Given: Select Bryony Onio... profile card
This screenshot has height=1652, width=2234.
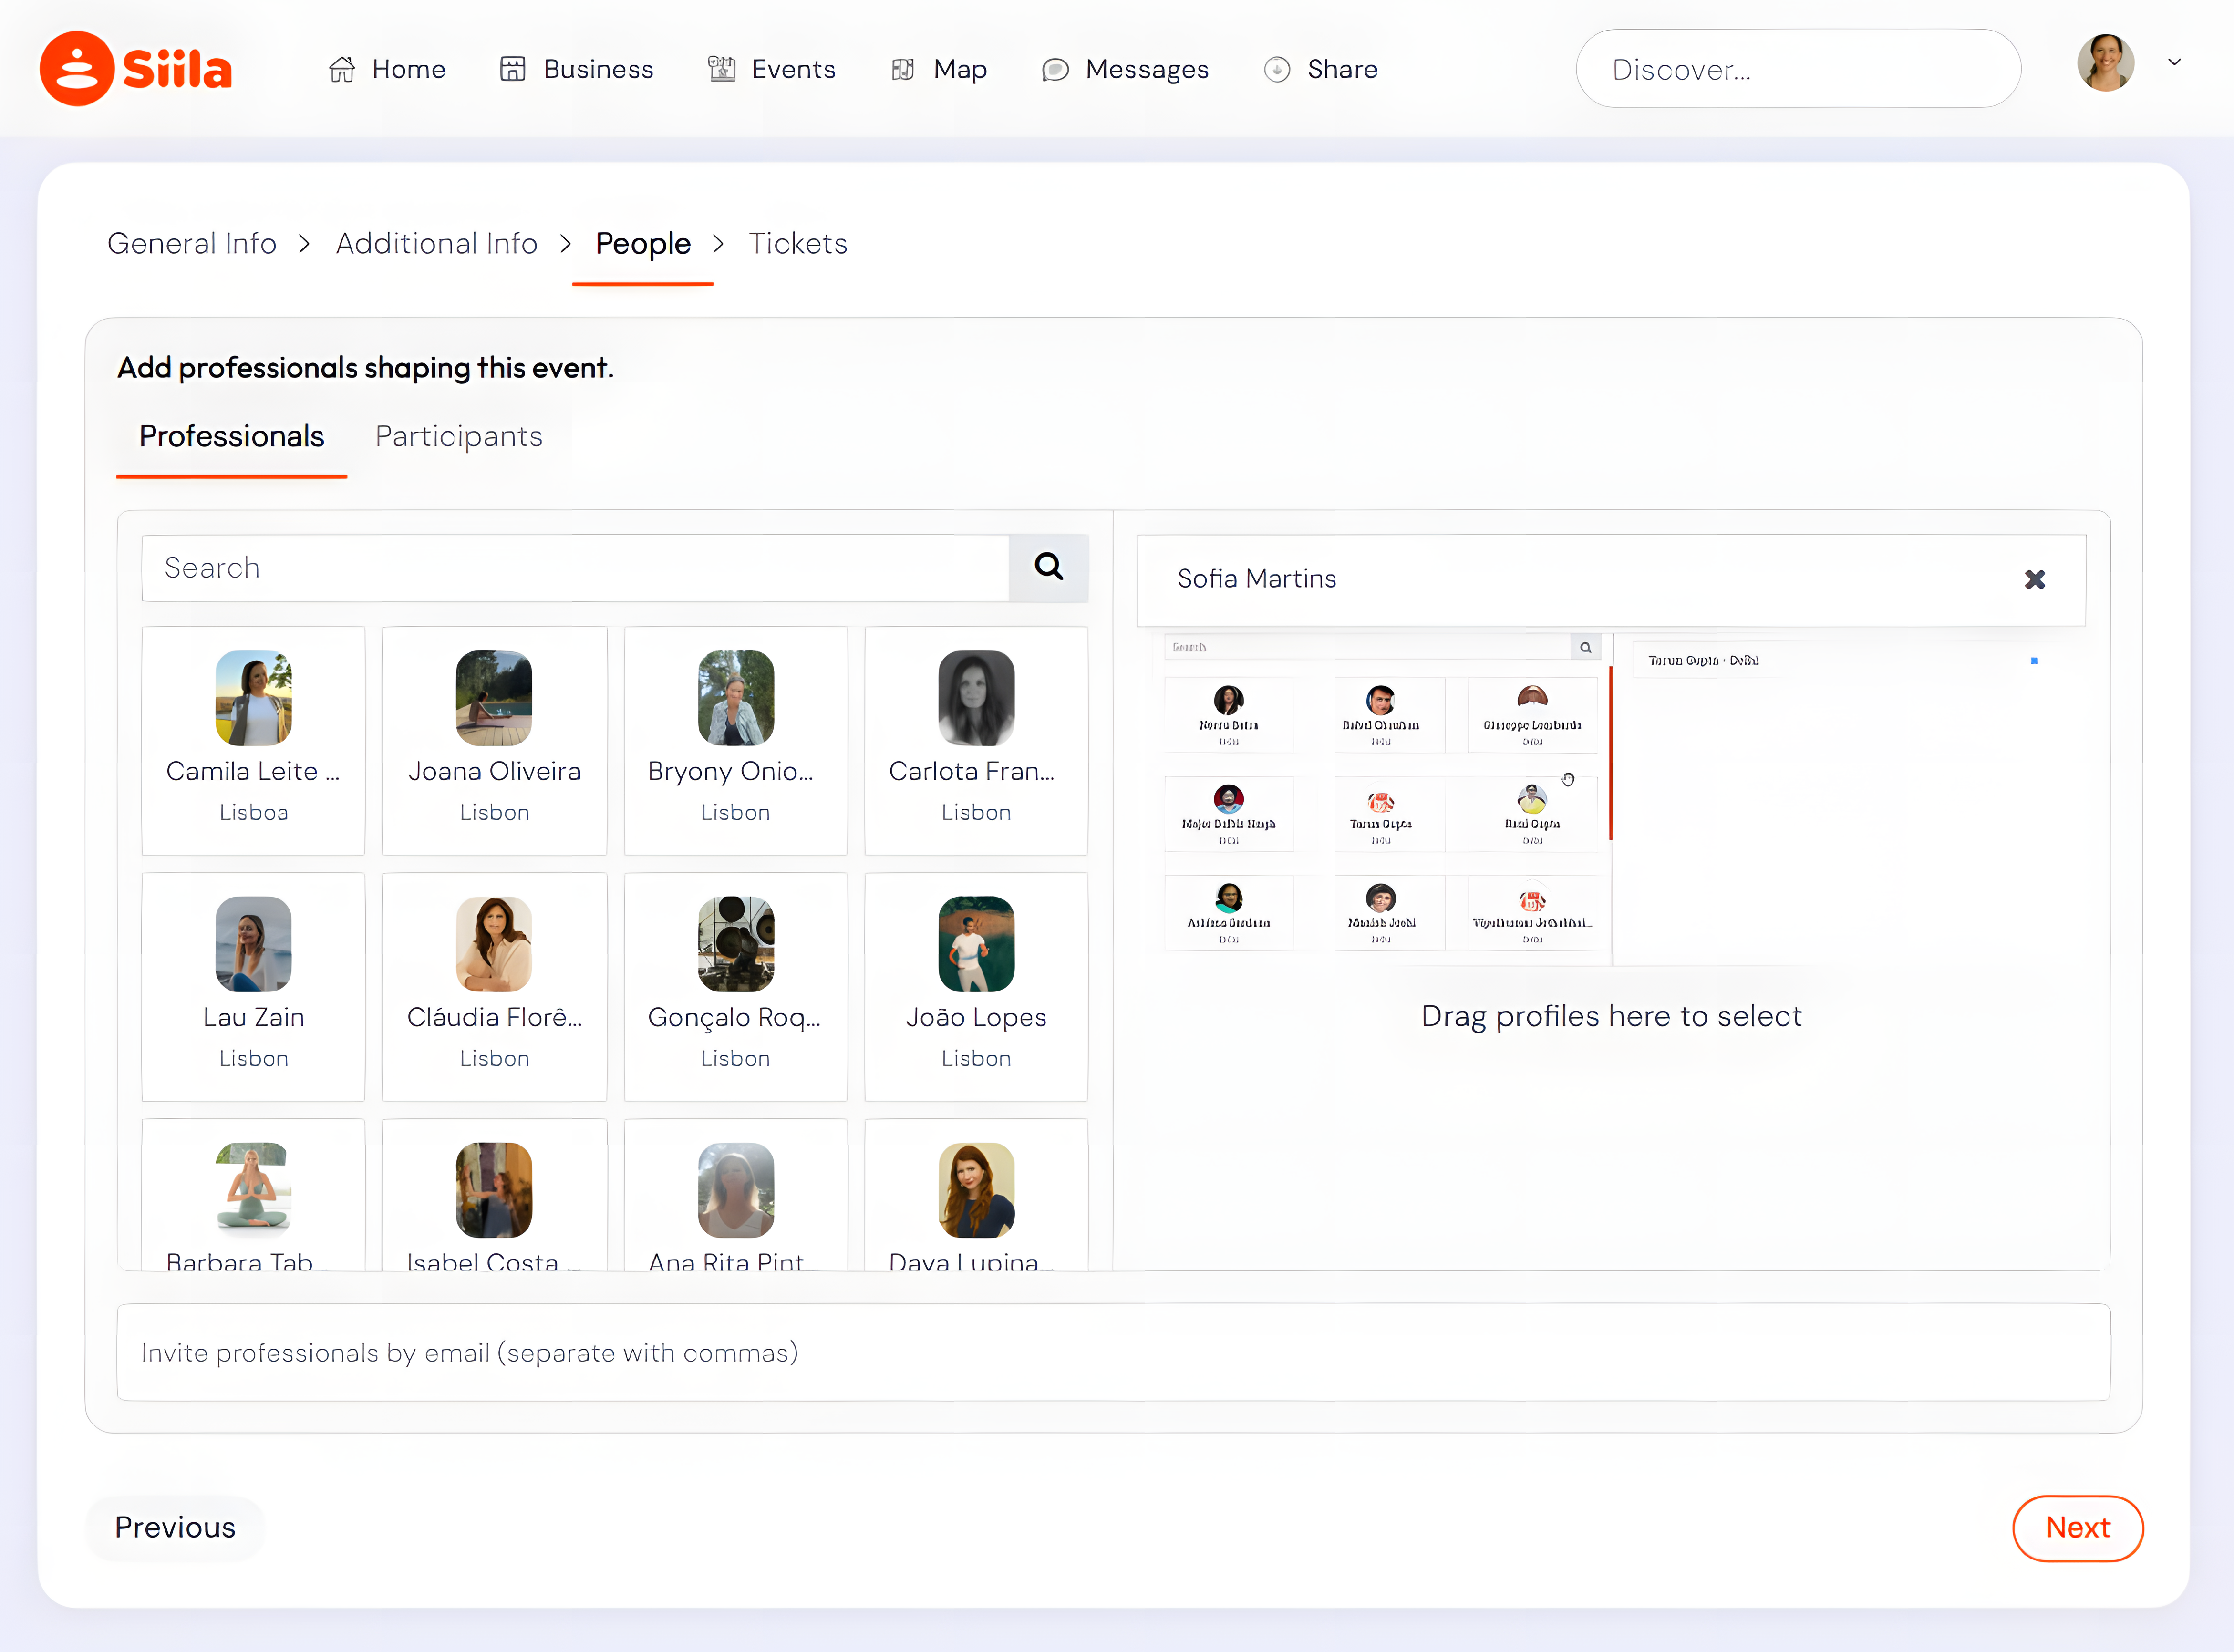Looking at the screenshot, I should (x=735, y=740).
